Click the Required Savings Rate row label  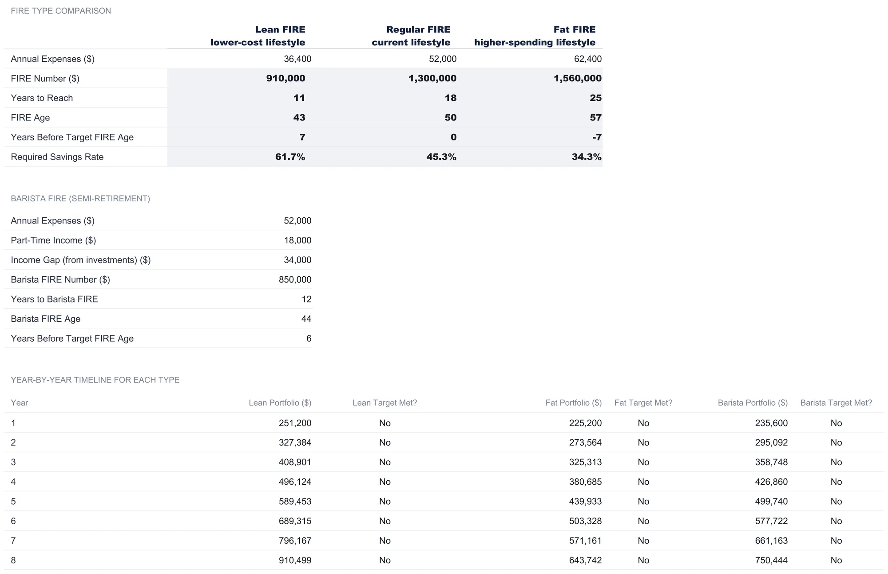point(57,157)
